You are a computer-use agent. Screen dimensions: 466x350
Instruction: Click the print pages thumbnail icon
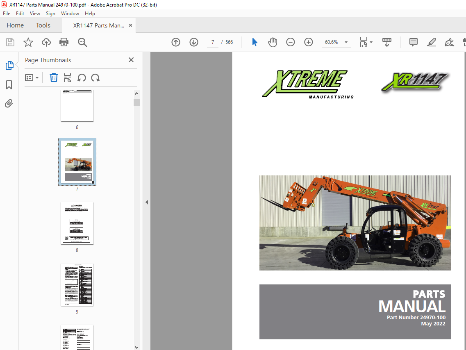(x=68, y=77)
